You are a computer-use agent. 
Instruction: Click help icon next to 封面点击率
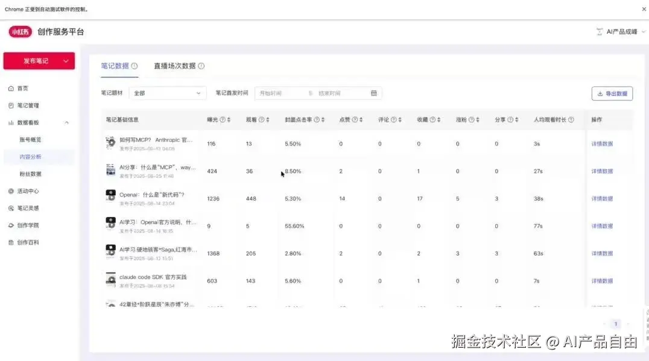click(317, 120)
